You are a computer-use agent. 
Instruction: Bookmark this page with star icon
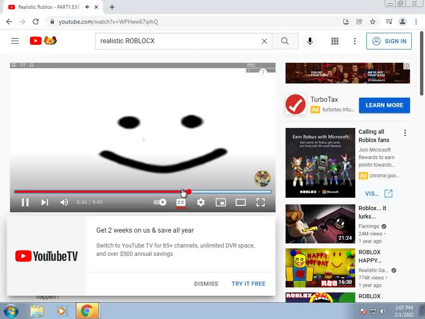pos(373,22)
